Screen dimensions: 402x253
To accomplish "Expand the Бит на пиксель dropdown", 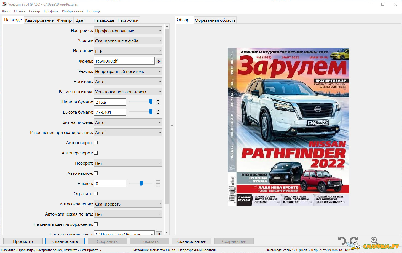I will click(128, 122).
